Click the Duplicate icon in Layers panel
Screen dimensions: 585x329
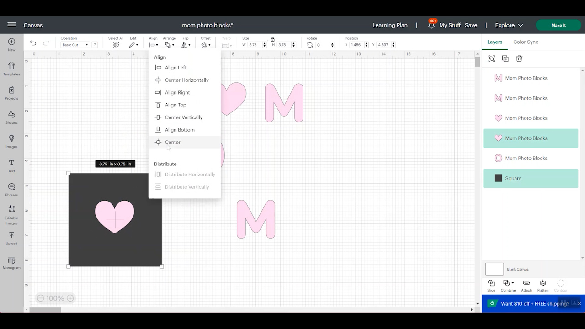[x=505, y=58]
